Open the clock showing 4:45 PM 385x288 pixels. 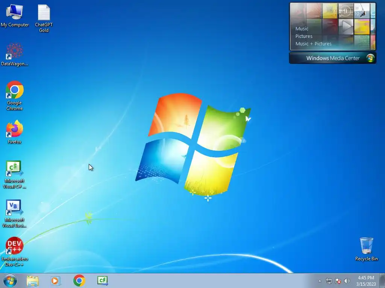pos(366,281)
